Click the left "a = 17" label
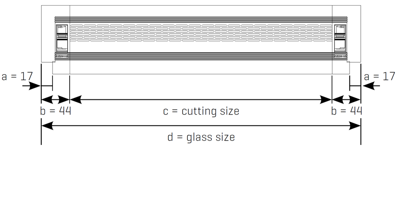The height and width of the screenshot is (206, 410). 17,76
